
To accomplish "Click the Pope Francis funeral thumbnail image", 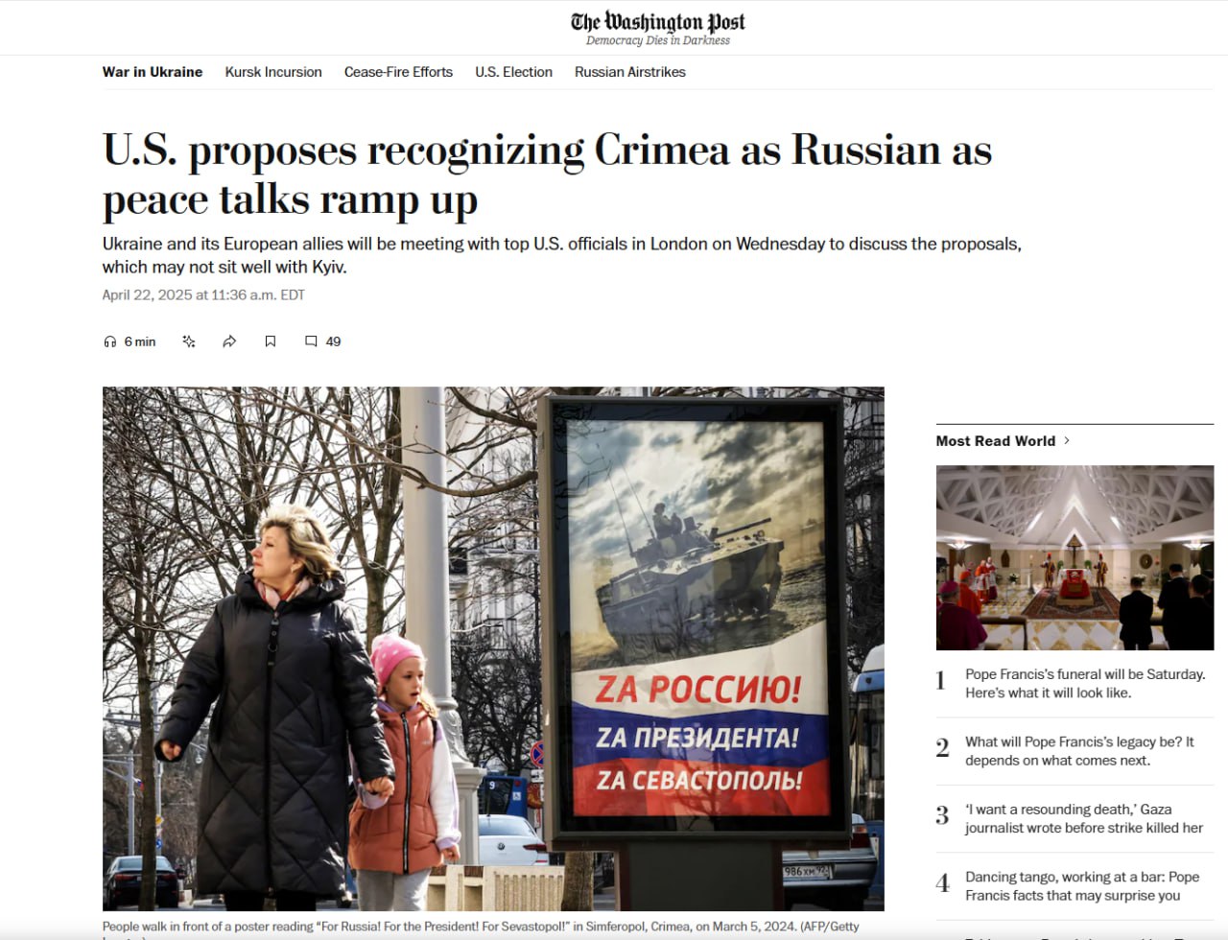I will (1074, 558).
